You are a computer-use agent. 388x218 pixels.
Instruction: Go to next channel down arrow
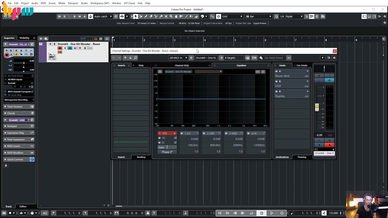point(130,58)
